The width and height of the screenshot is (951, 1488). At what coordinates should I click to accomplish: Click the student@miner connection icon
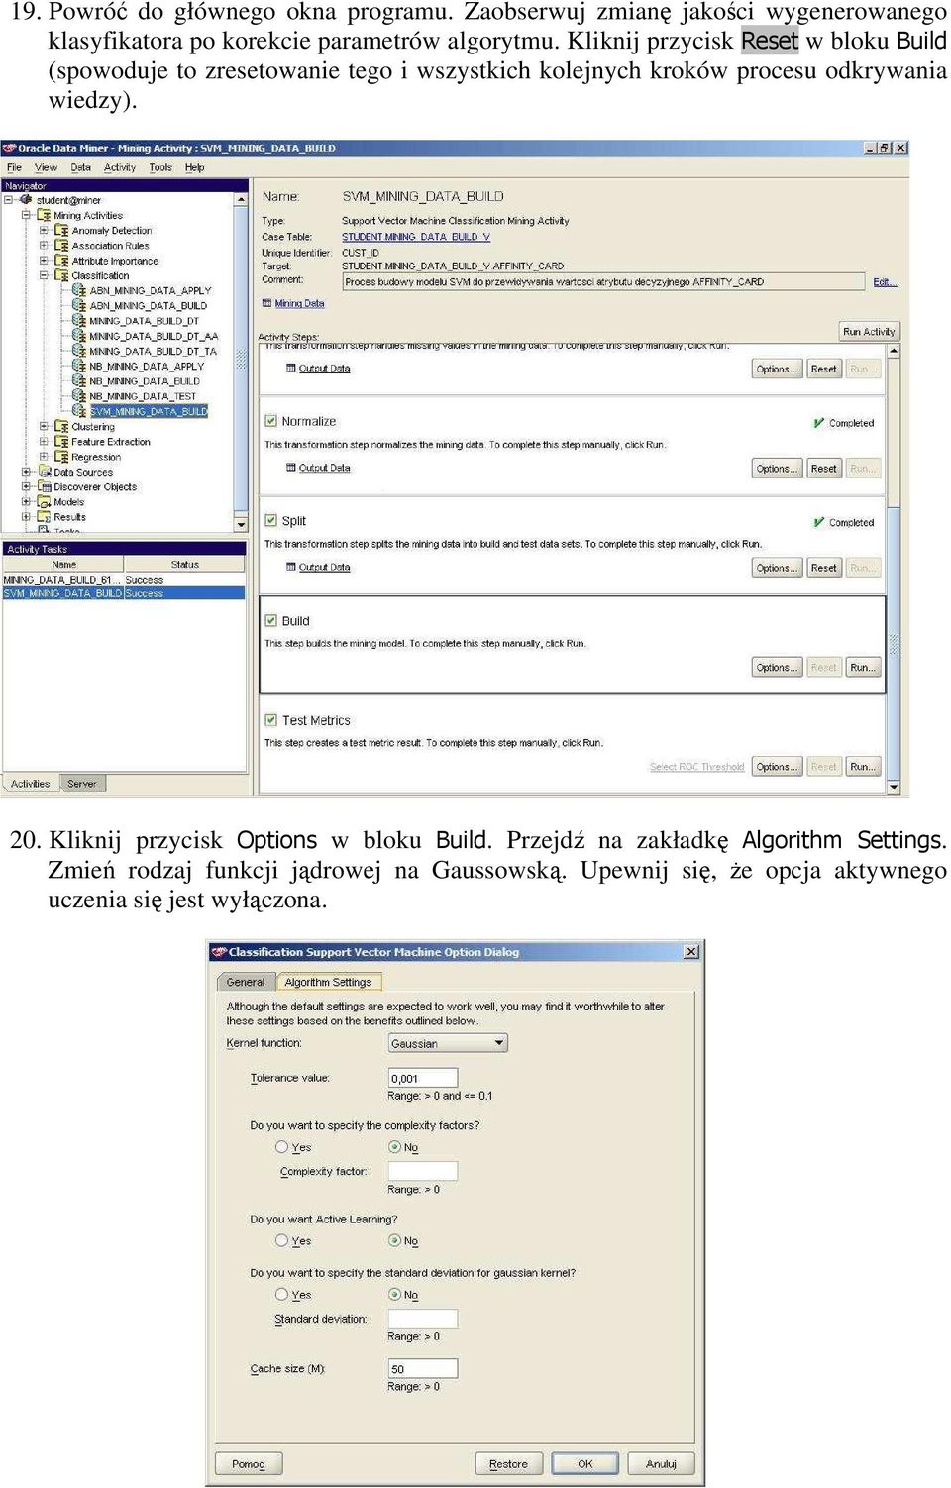pyautogui.click(x=26, y=200)
